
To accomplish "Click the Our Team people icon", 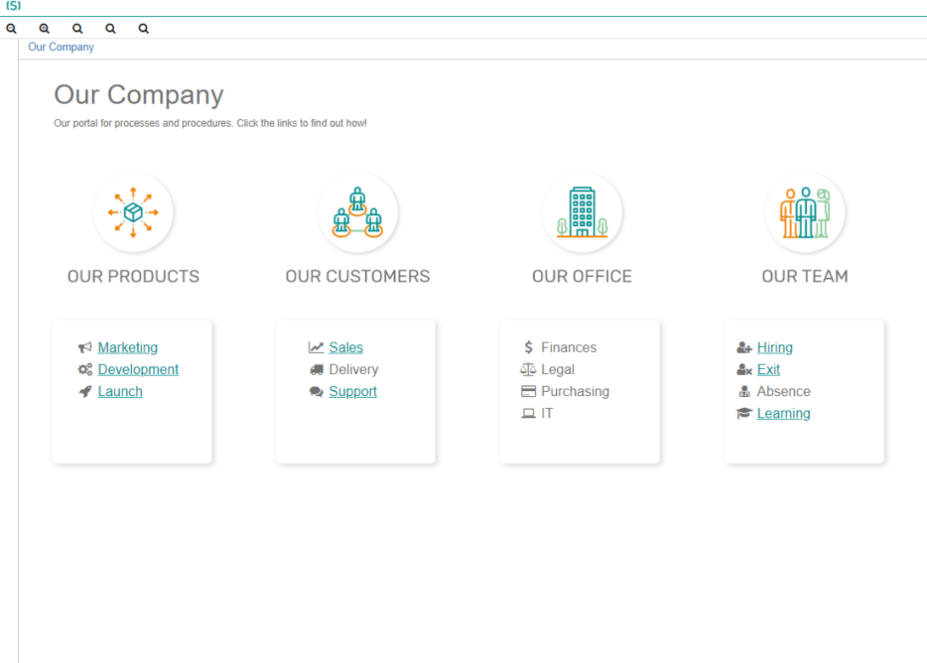I will 805,212.
